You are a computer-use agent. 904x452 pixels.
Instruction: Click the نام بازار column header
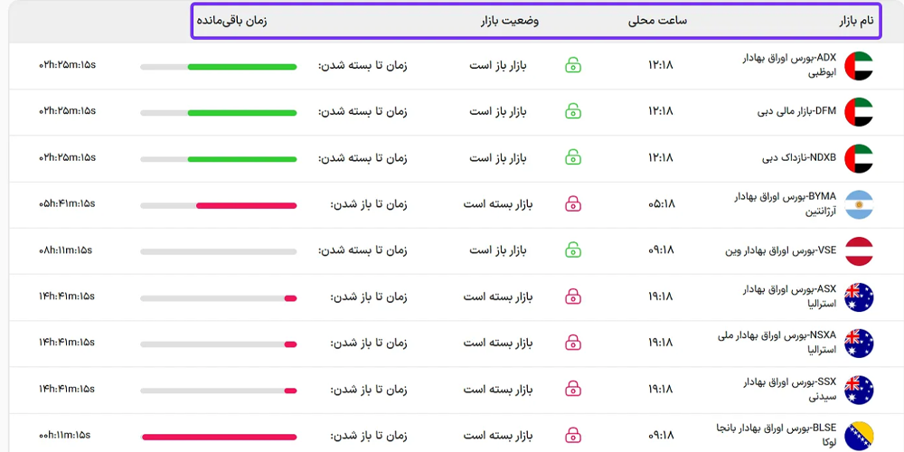(853, 20)
